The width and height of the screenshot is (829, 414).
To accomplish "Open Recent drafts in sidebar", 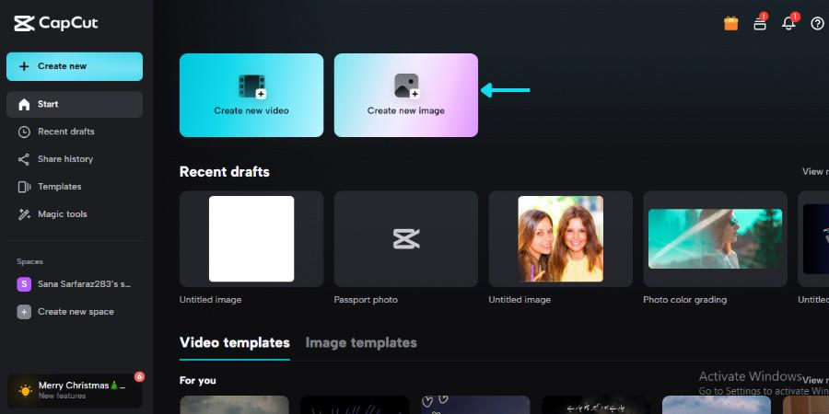I will pyautogui.click(x=75, y=132).
